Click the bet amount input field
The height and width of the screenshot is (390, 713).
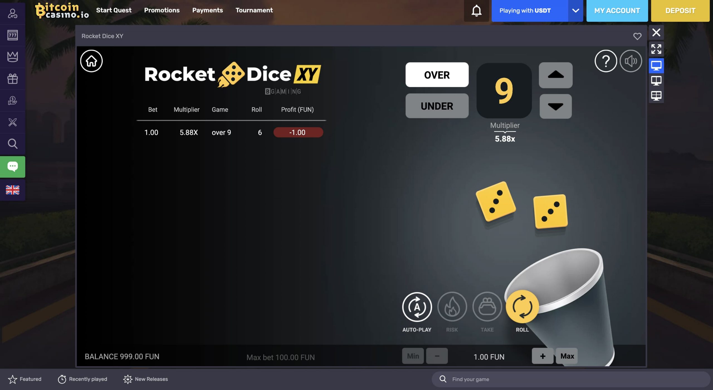click(489, 356)
